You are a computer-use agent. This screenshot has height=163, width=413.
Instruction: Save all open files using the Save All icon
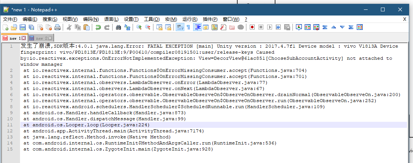[x=31, y=27]
